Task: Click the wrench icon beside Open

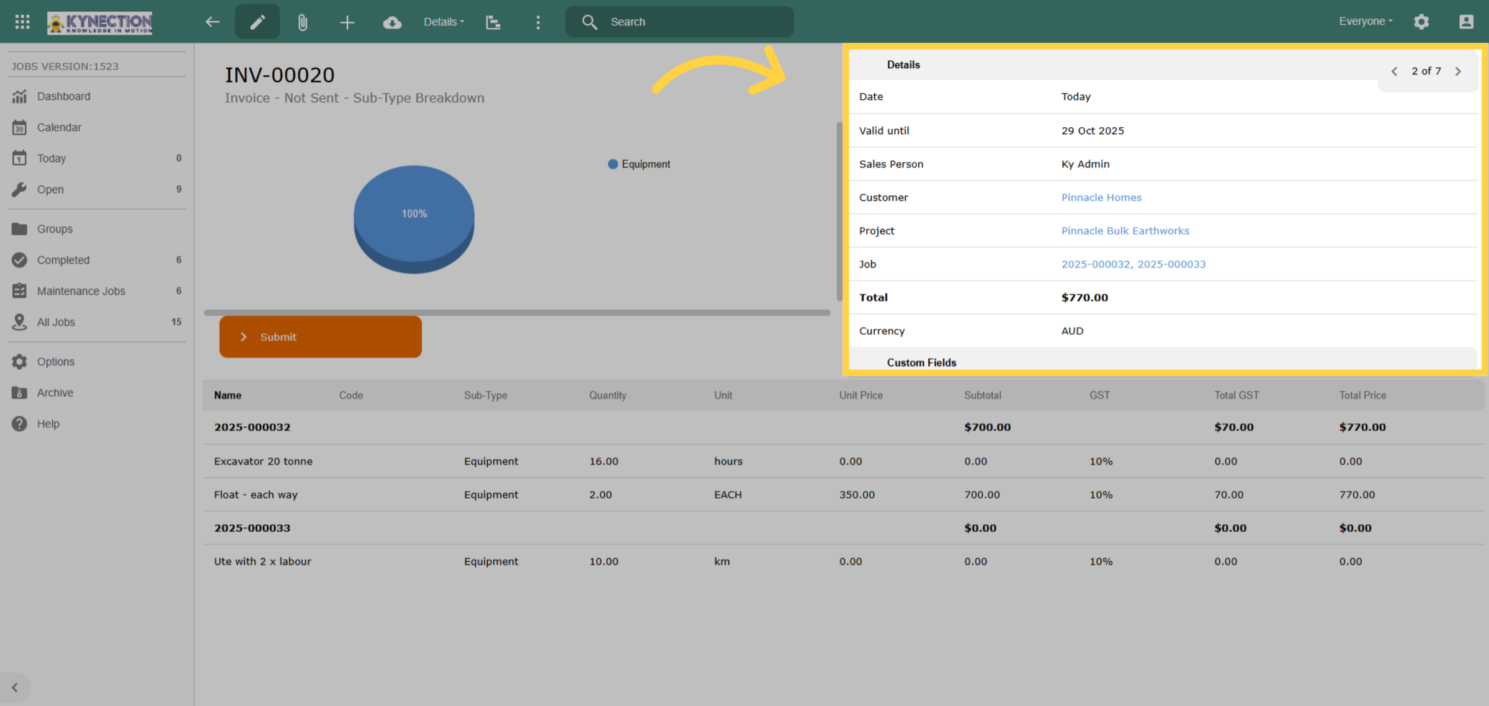Action: point(20,189)
